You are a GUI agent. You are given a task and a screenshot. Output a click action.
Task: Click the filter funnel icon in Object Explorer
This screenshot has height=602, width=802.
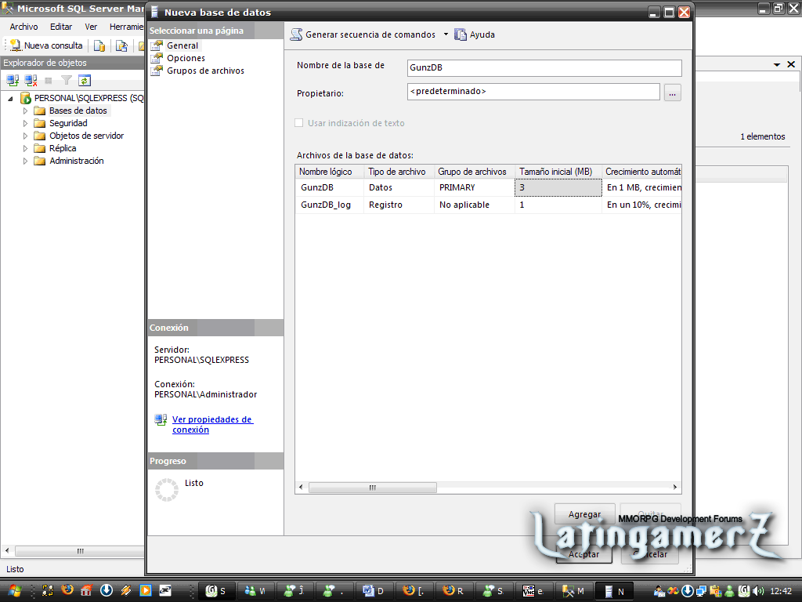[x=67, y=81]
